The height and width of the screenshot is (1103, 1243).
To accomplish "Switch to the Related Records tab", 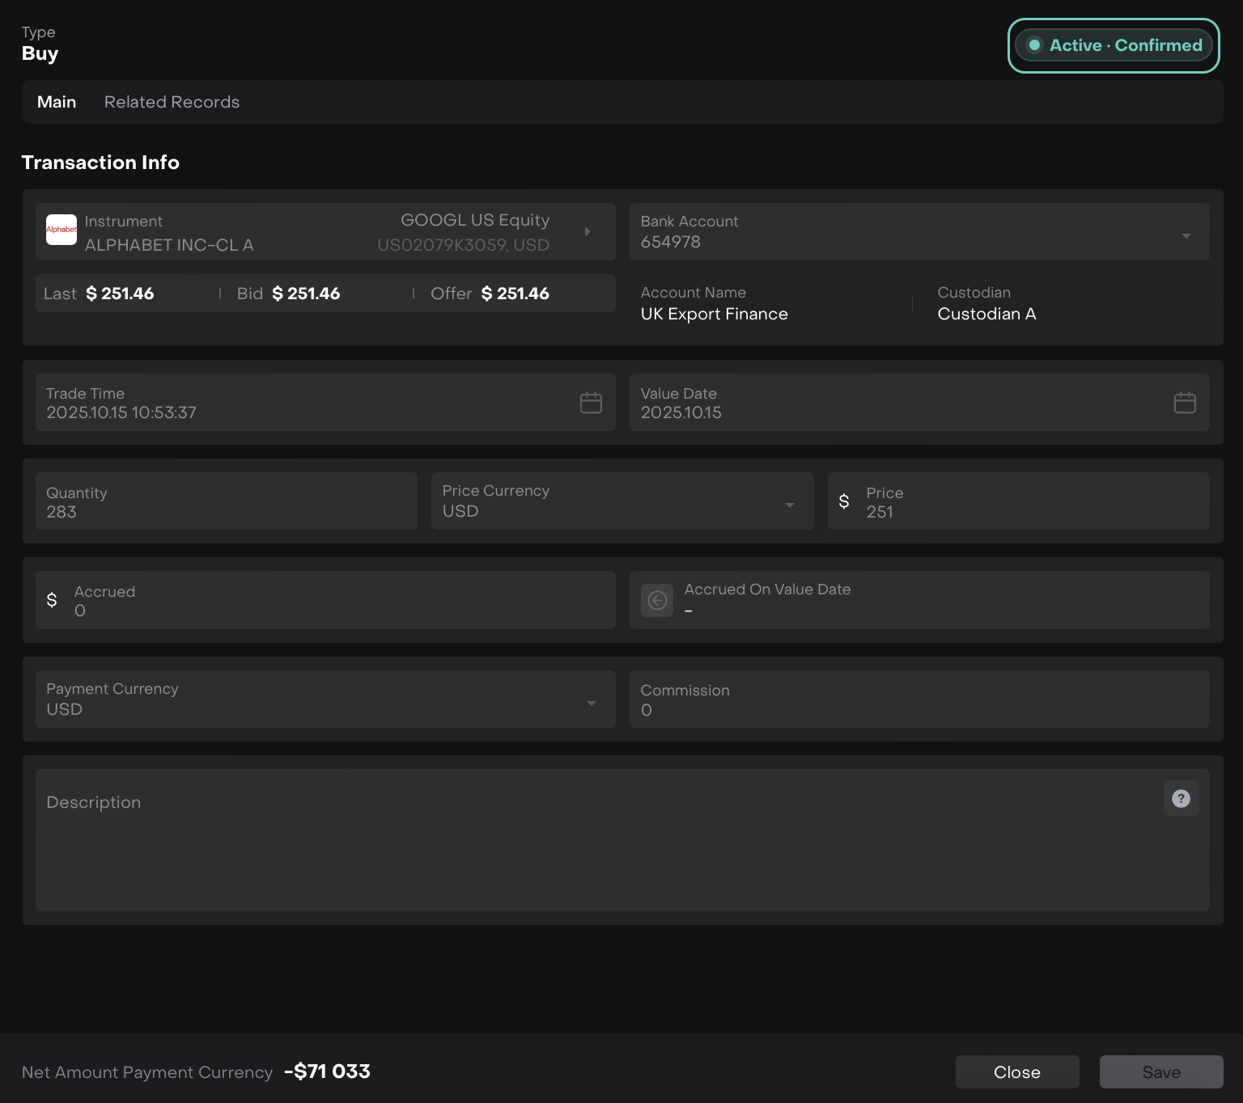I will pos(172,102).
